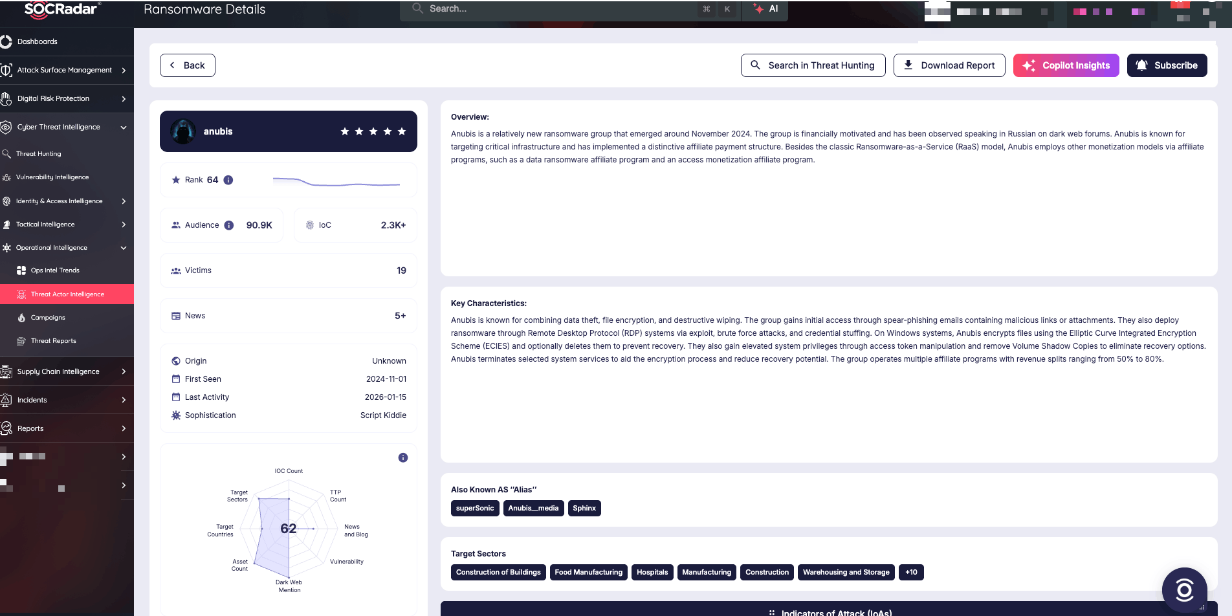Screen dimensions: 1232x616
Task: Click the Warehousing and Storage sector tag
Action: [846, 573]
